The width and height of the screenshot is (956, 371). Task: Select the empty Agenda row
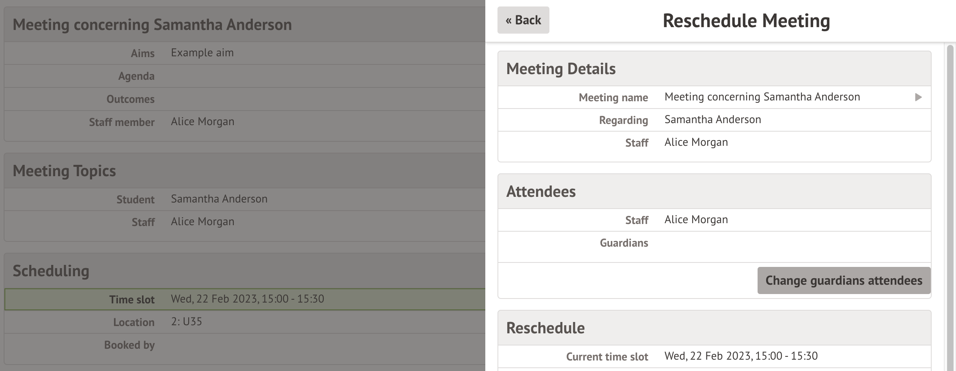point(245,76)
